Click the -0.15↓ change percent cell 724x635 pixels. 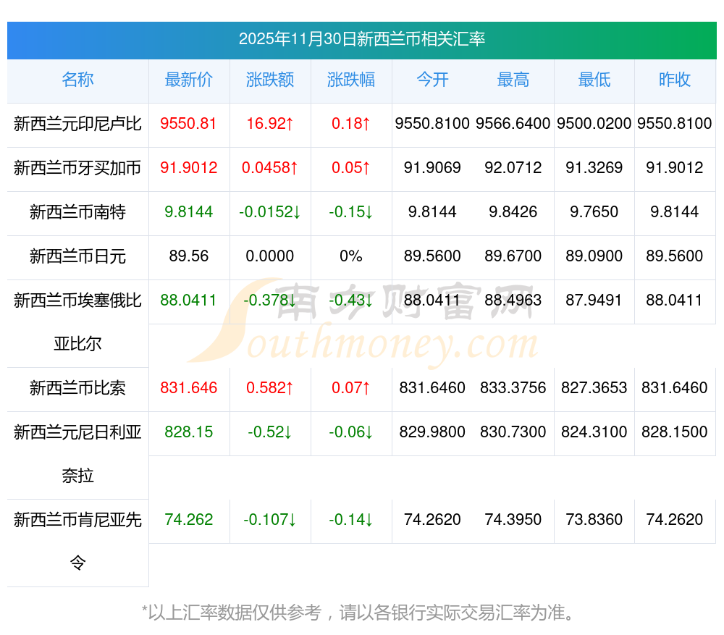click(351, 212)
